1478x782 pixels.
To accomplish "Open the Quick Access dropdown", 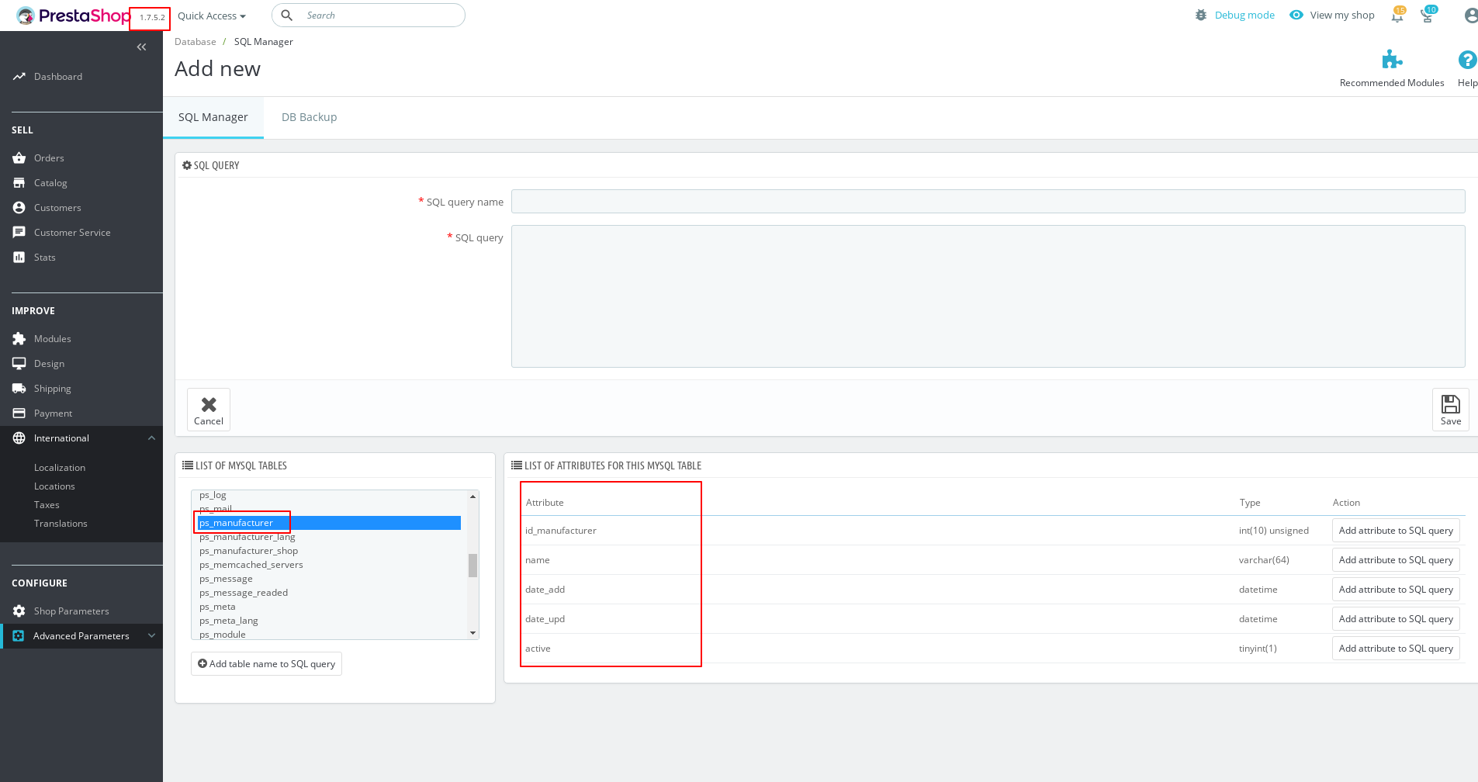I will 212,16.
